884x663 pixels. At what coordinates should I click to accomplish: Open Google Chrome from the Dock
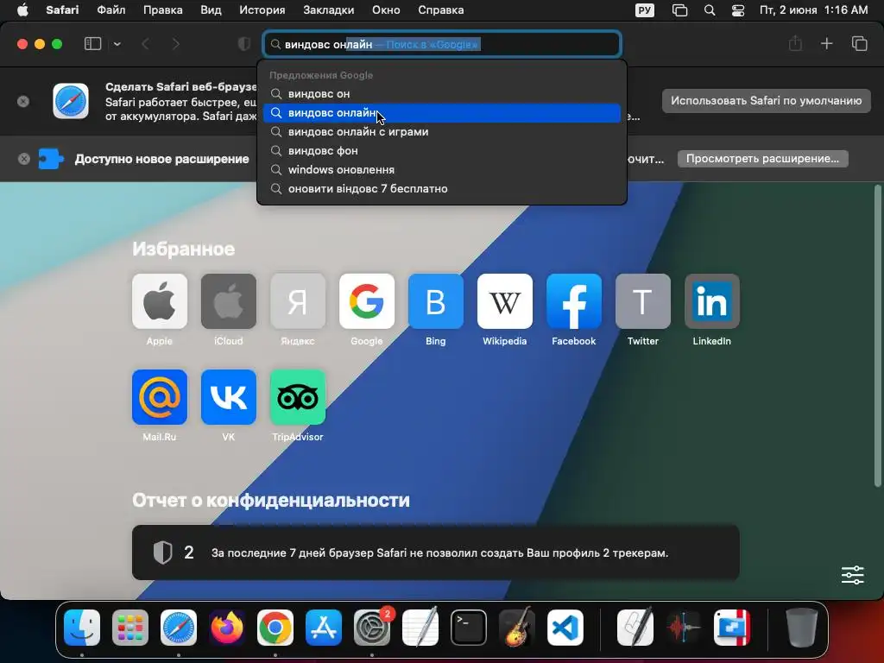pos(275,628)
